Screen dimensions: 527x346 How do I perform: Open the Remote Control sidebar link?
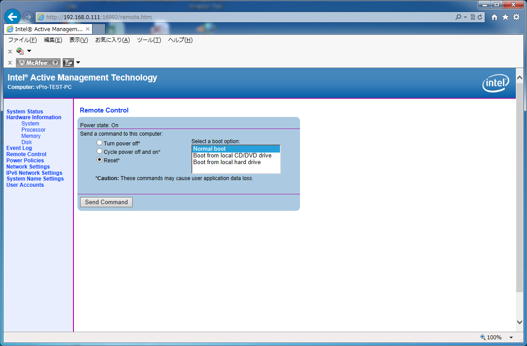click(26, 154)
